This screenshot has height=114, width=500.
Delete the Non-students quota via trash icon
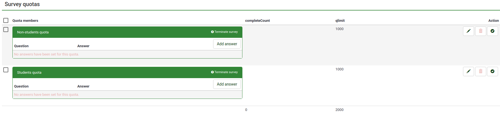(480, 31)
